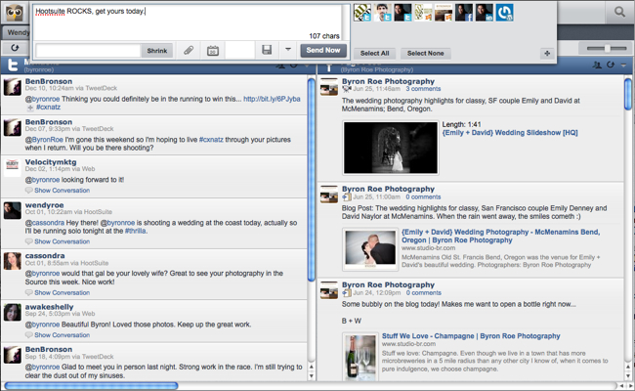
Task: Open #cxnatz hashtag in Dec 07 tweet
Action: (x=211, y=140)
